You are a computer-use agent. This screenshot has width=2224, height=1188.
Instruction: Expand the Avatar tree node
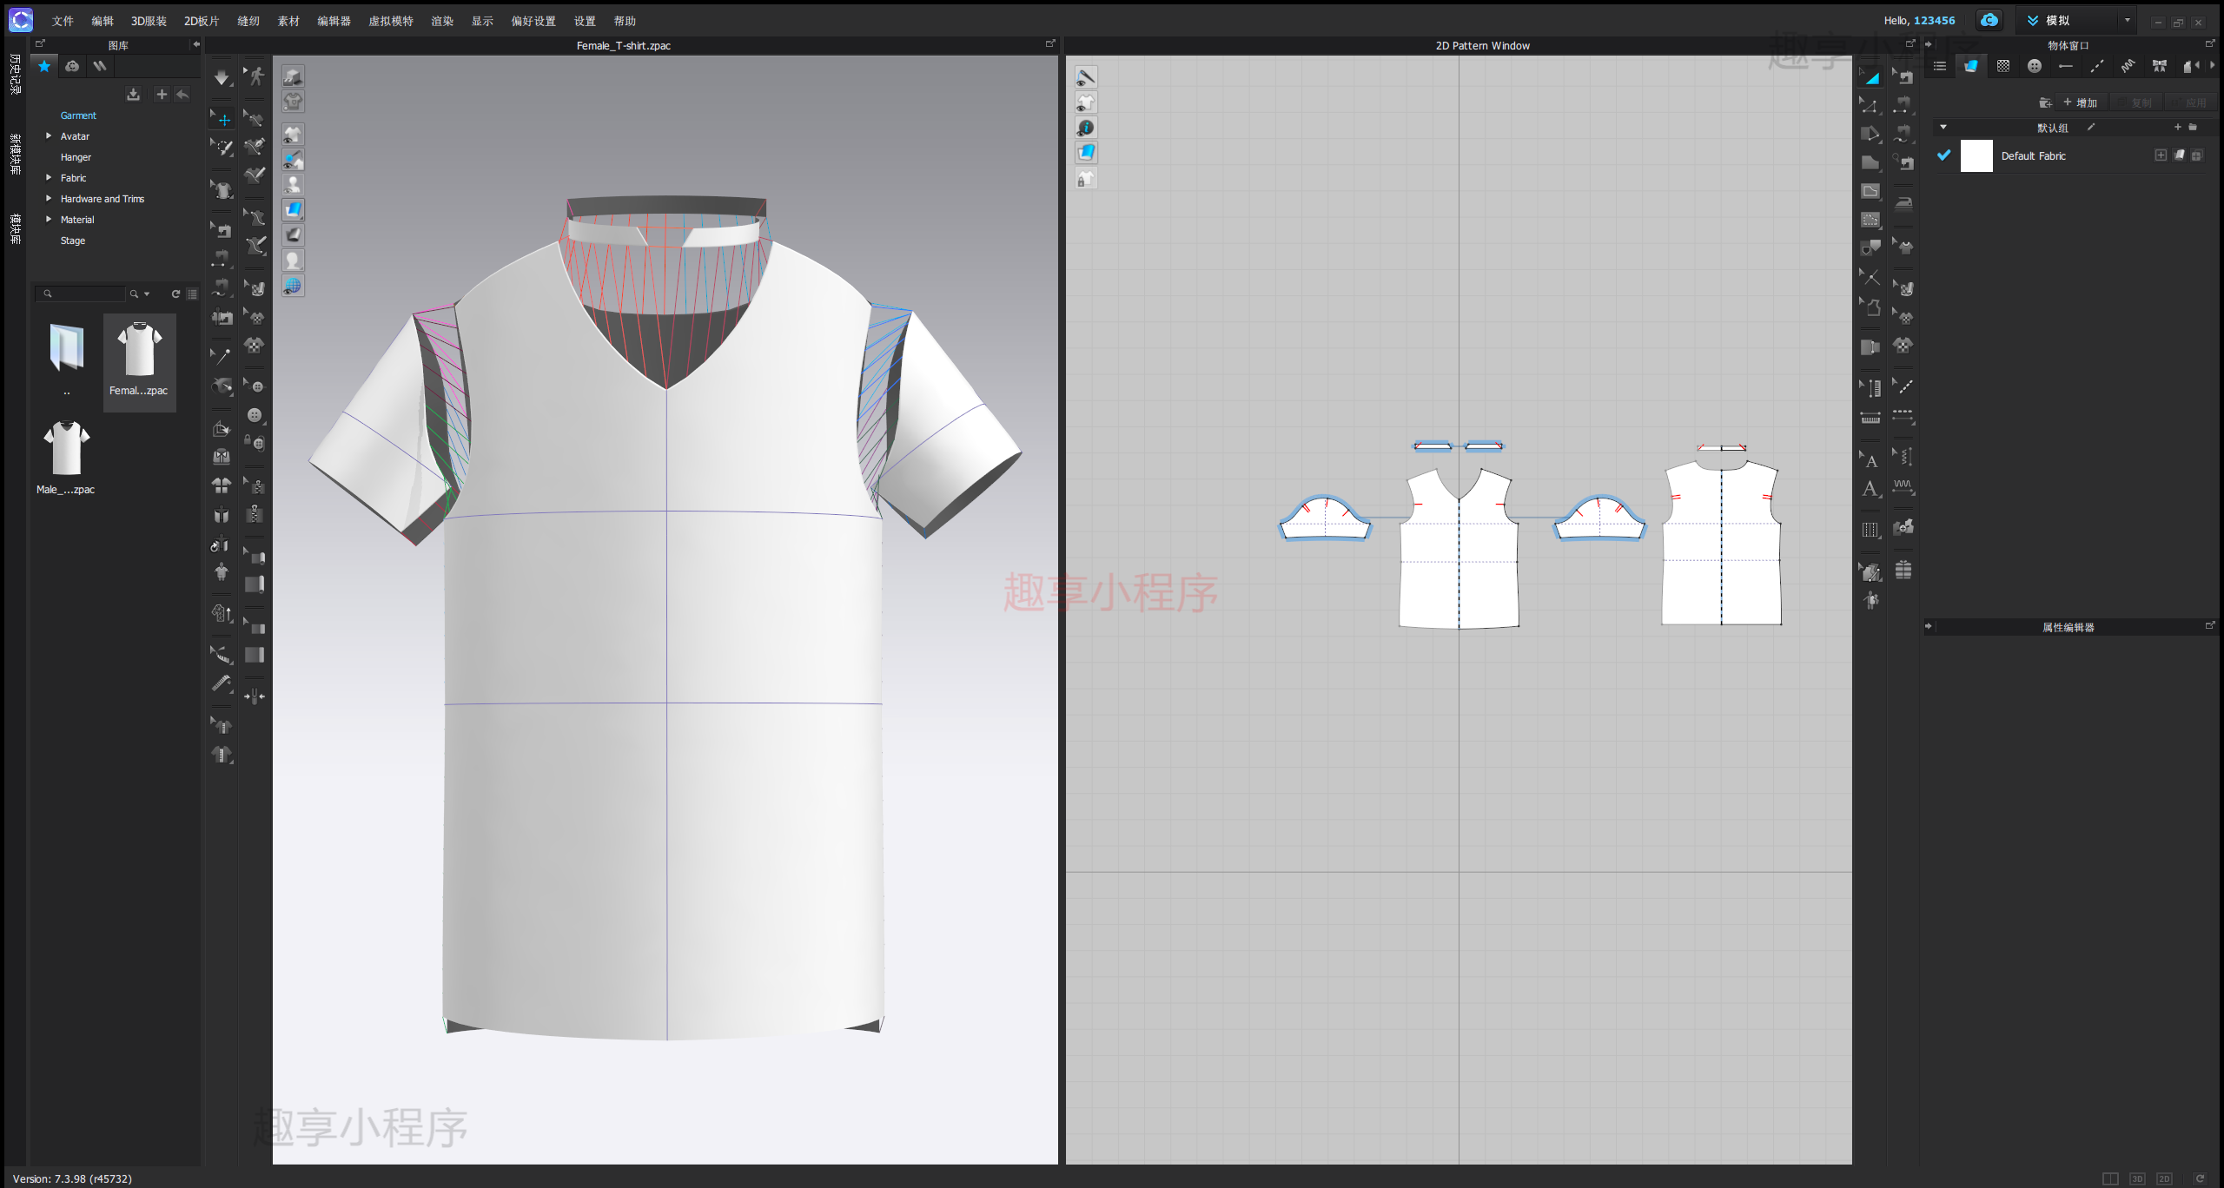point(49,135)
